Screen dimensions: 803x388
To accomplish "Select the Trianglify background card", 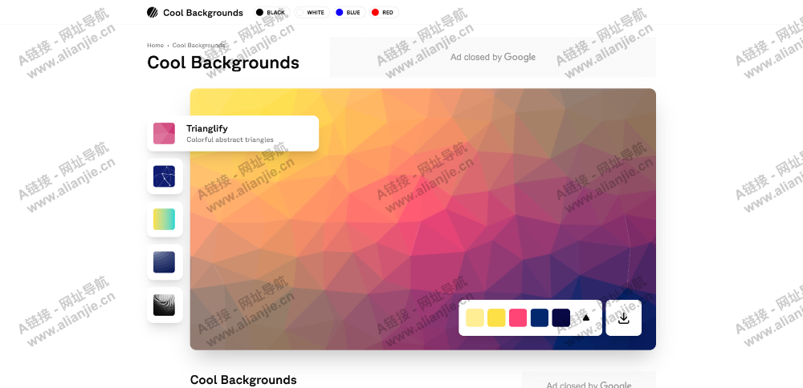I will tap(233, 133).
